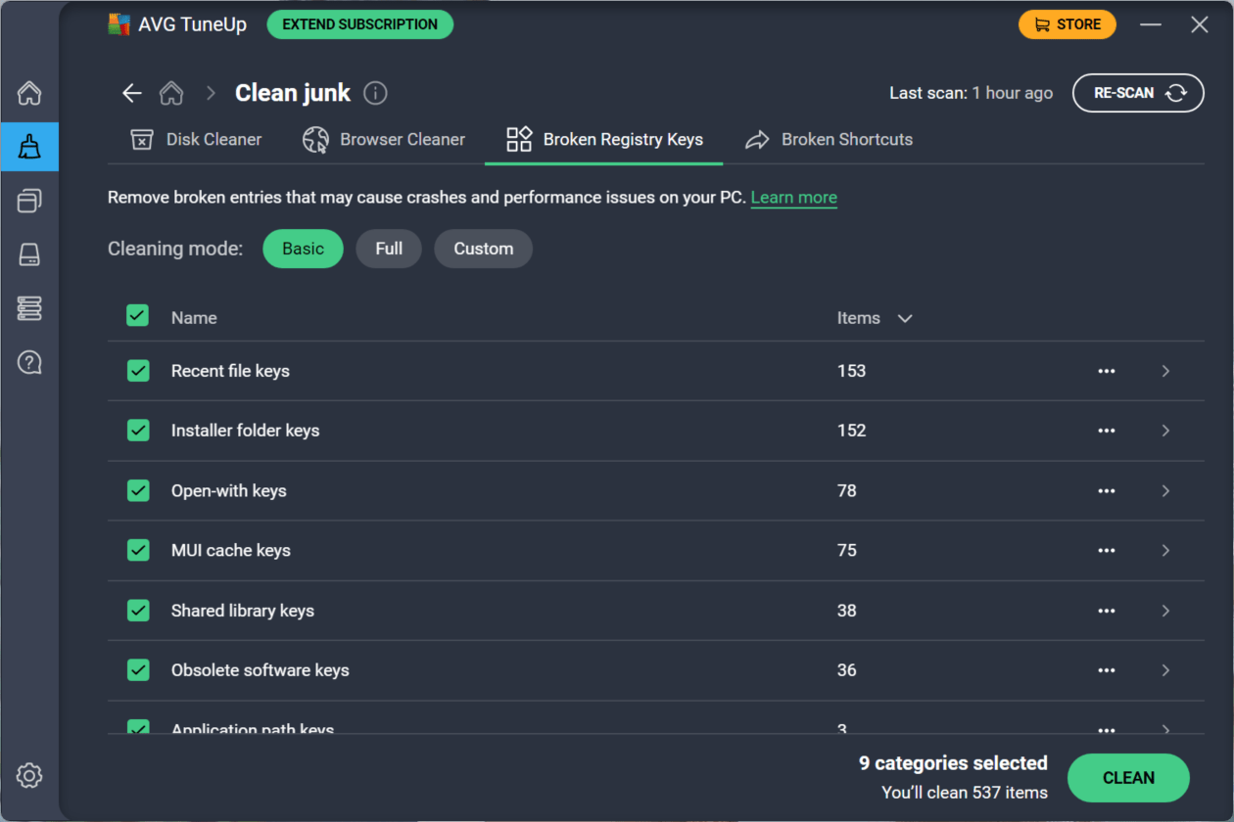
Task: Click the info icon next to Clean junk
Action: point(375,93)
